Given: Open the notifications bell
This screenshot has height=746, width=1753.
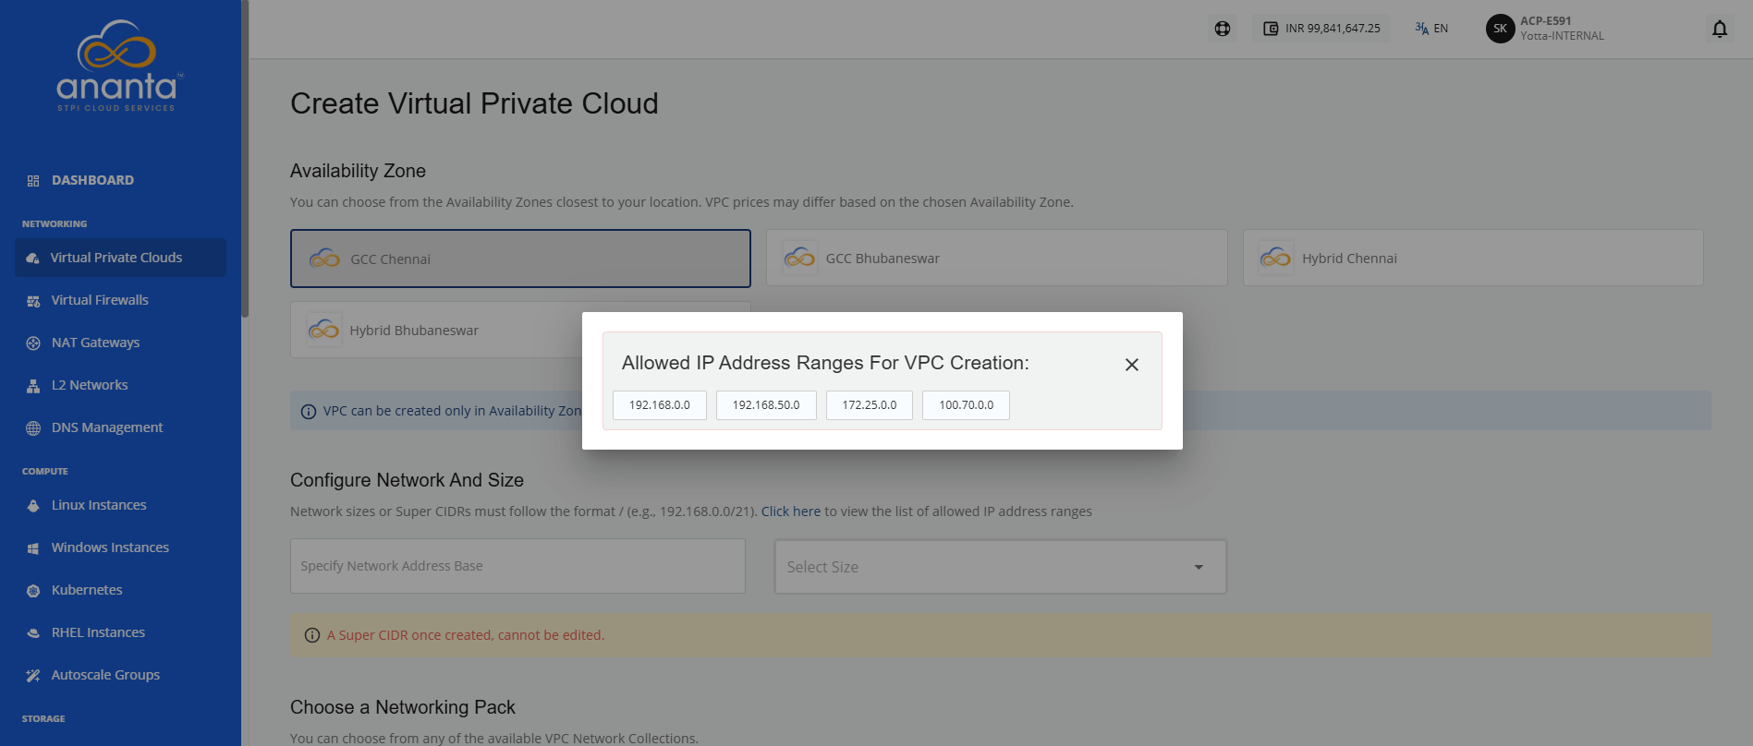Looking at the screenshot, I should pyautogui.click(x=1720, y=29).
